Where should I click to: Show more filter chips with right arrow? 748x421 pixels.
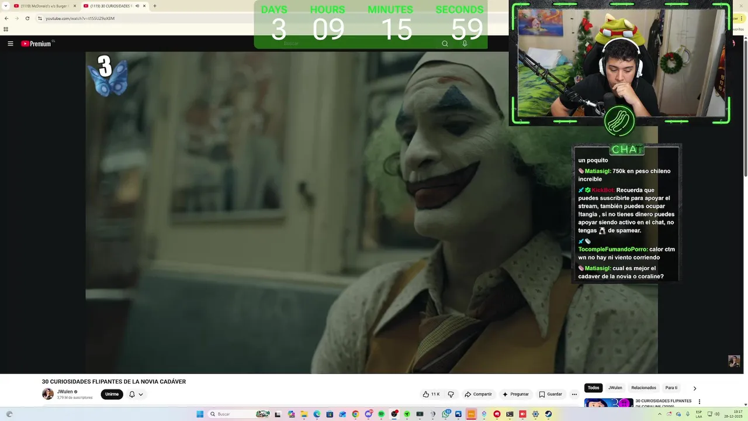pos(694,388)
